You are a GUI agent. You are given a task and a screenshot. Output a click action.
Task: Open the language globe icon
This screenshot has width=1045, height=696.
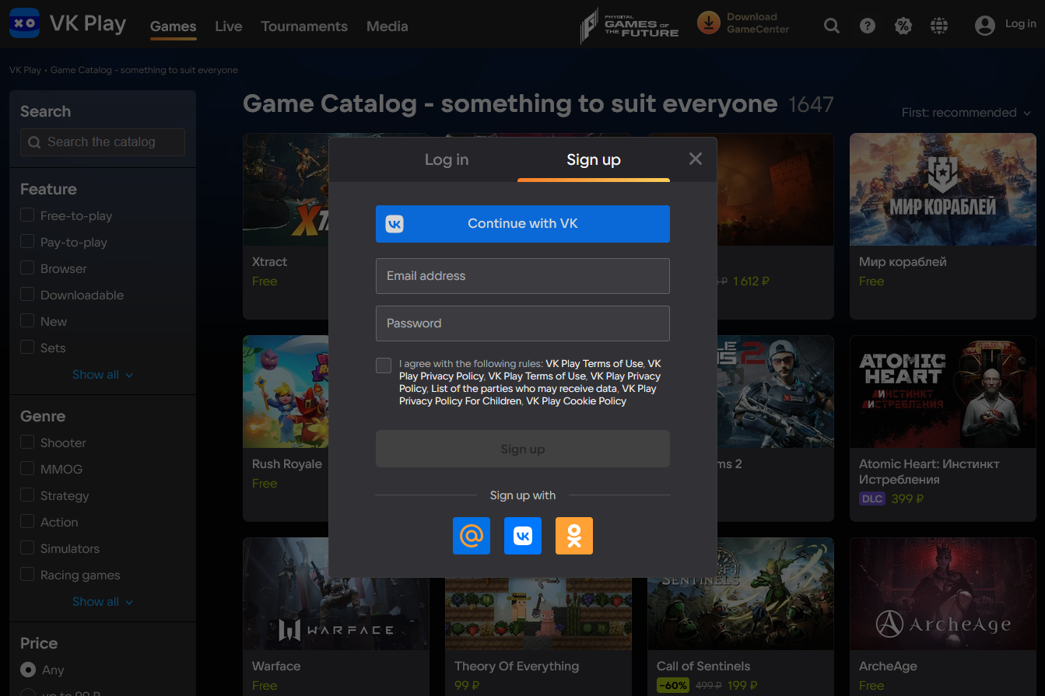tap(939, 26)
